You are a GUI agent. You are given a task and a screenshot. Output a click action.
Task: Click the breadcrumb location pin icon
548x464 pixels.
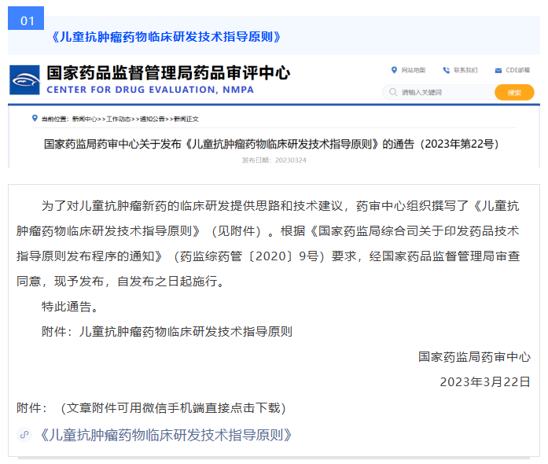[x=35, y=119]
